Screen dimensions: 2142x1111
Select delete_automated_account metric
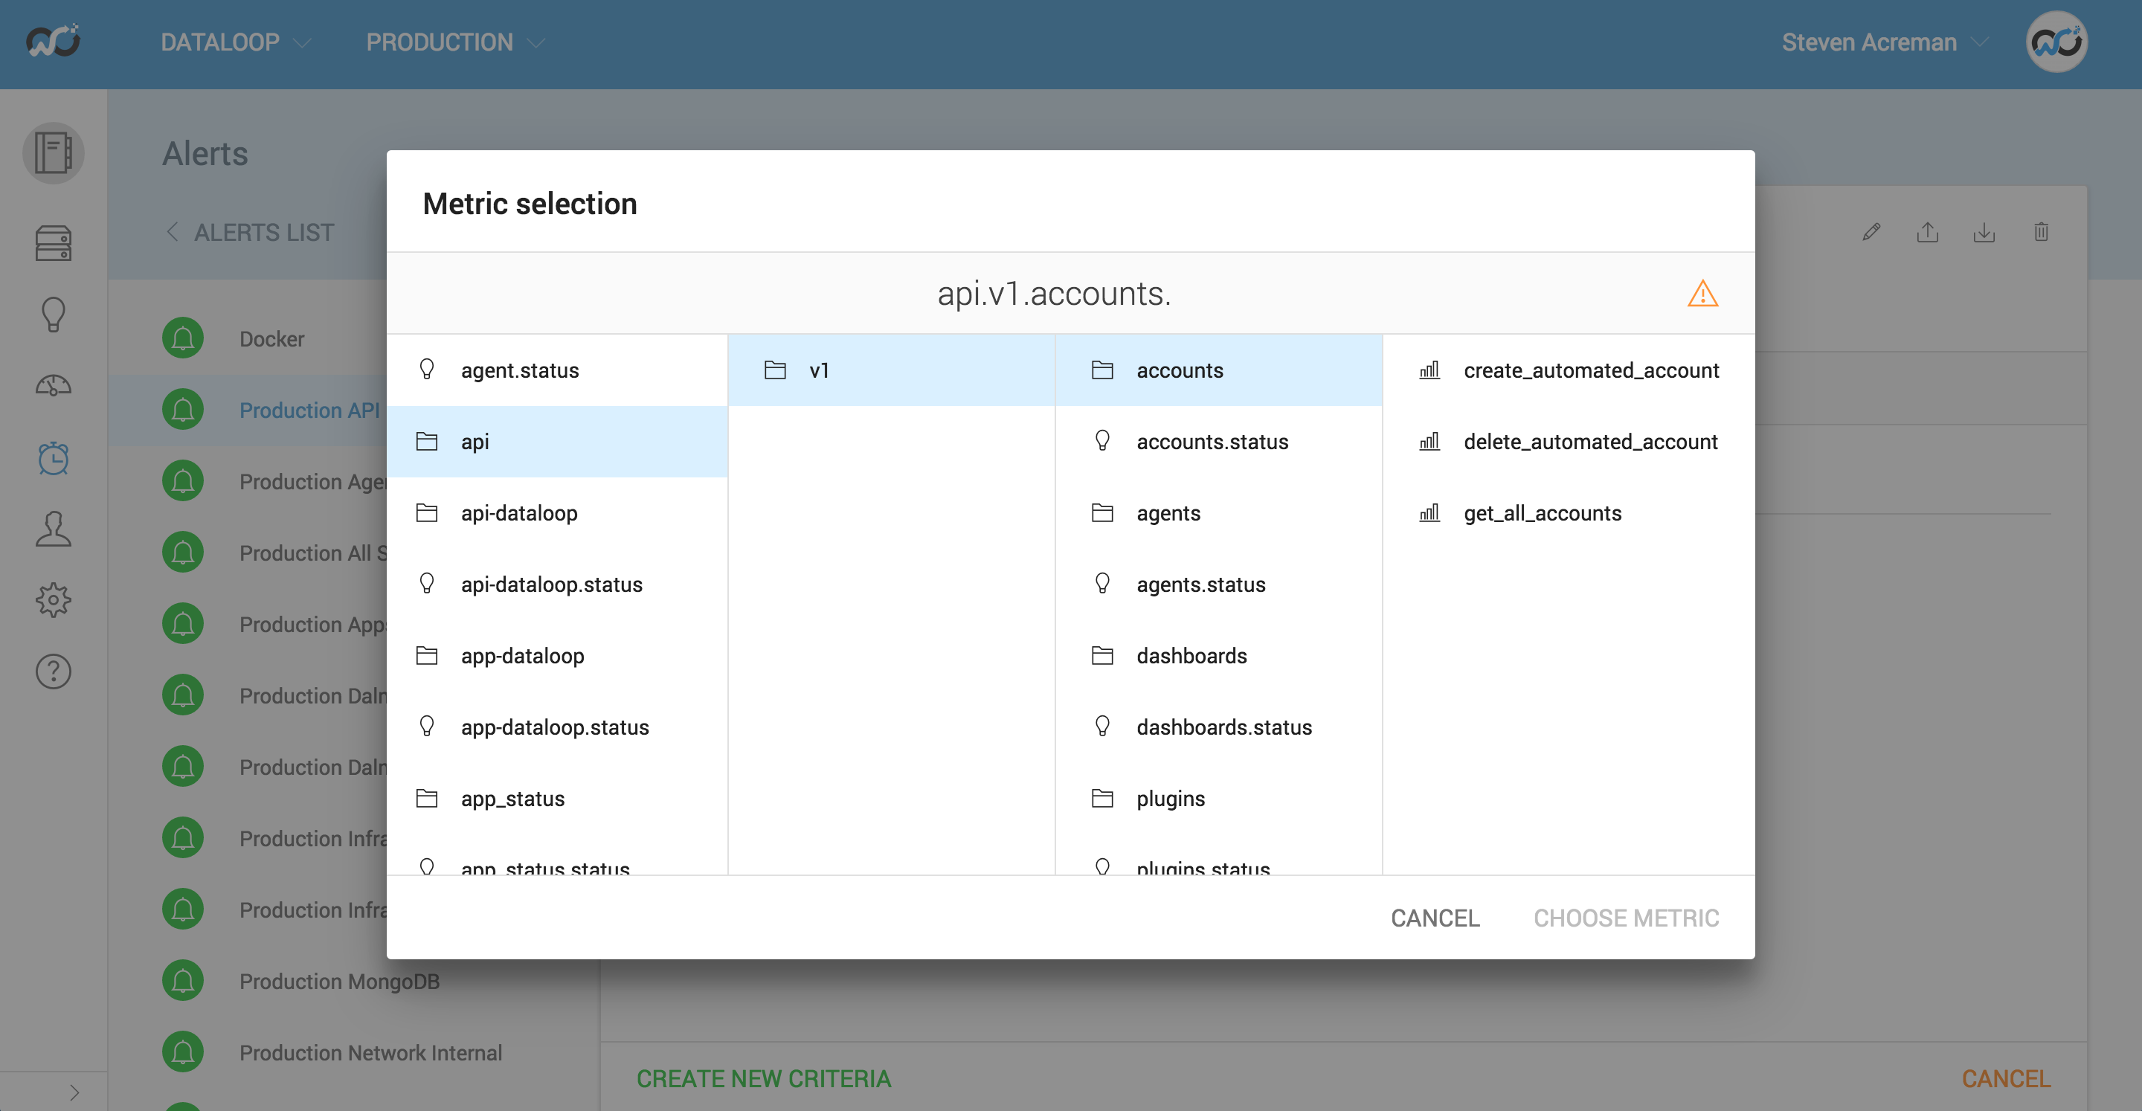coord(1569,442)
